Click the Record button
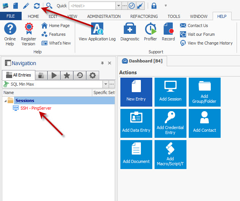The width and height of the screenshot is (240, 201). click(168, 32)
